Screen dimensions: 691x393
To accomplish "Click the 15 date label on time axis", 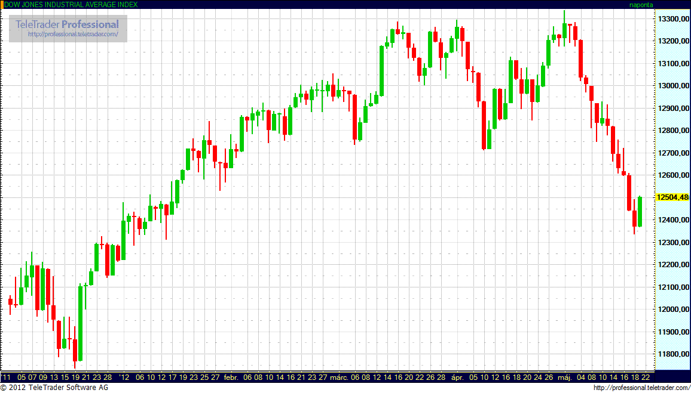I will (65, 377).
